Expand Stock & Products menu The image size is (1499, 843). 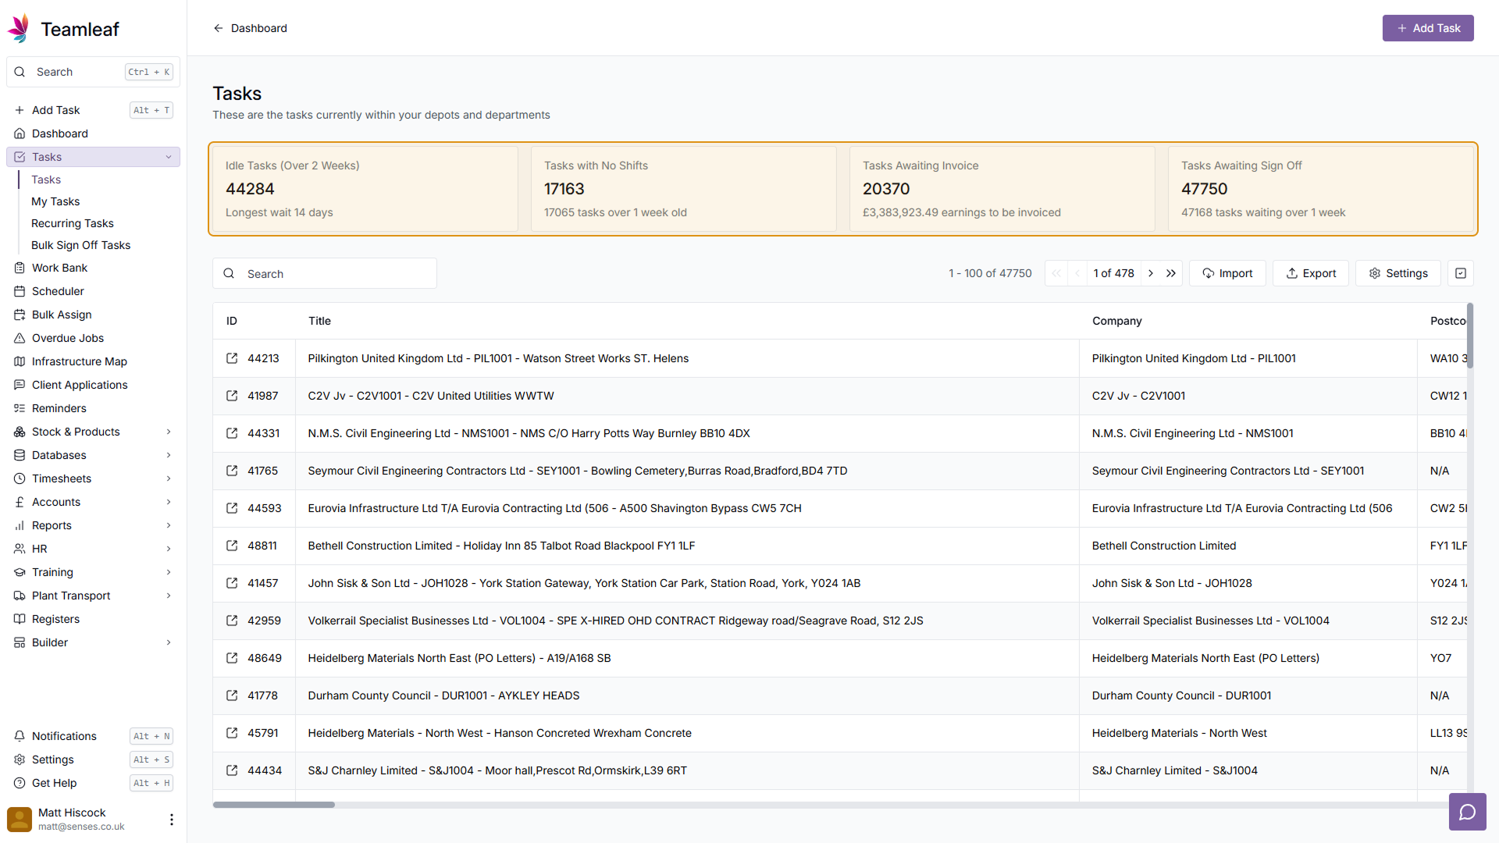point(93,432)
